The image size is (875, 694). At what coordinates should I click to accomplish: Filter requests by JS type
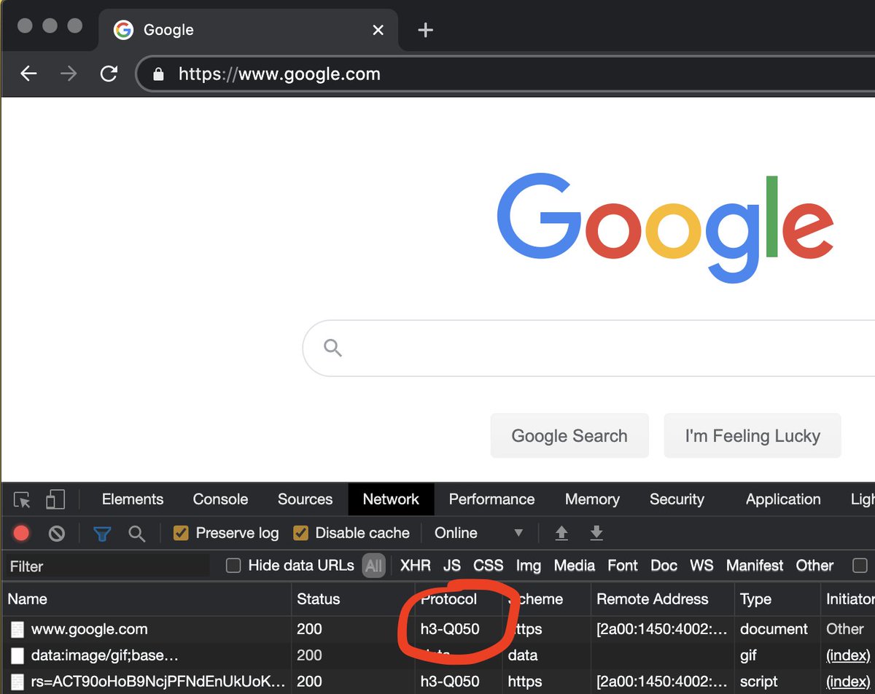452,566
